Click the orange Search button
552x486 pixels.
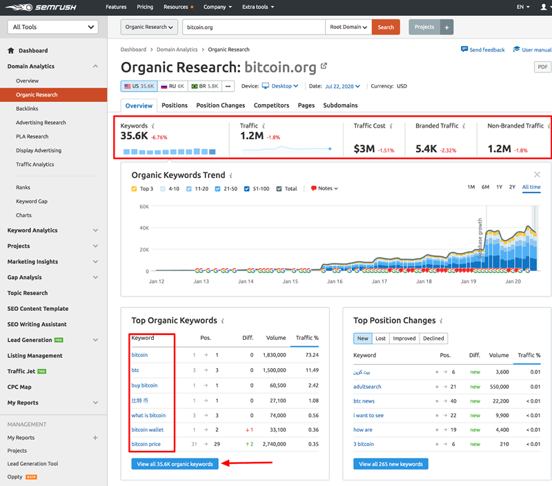click(386, 27)
